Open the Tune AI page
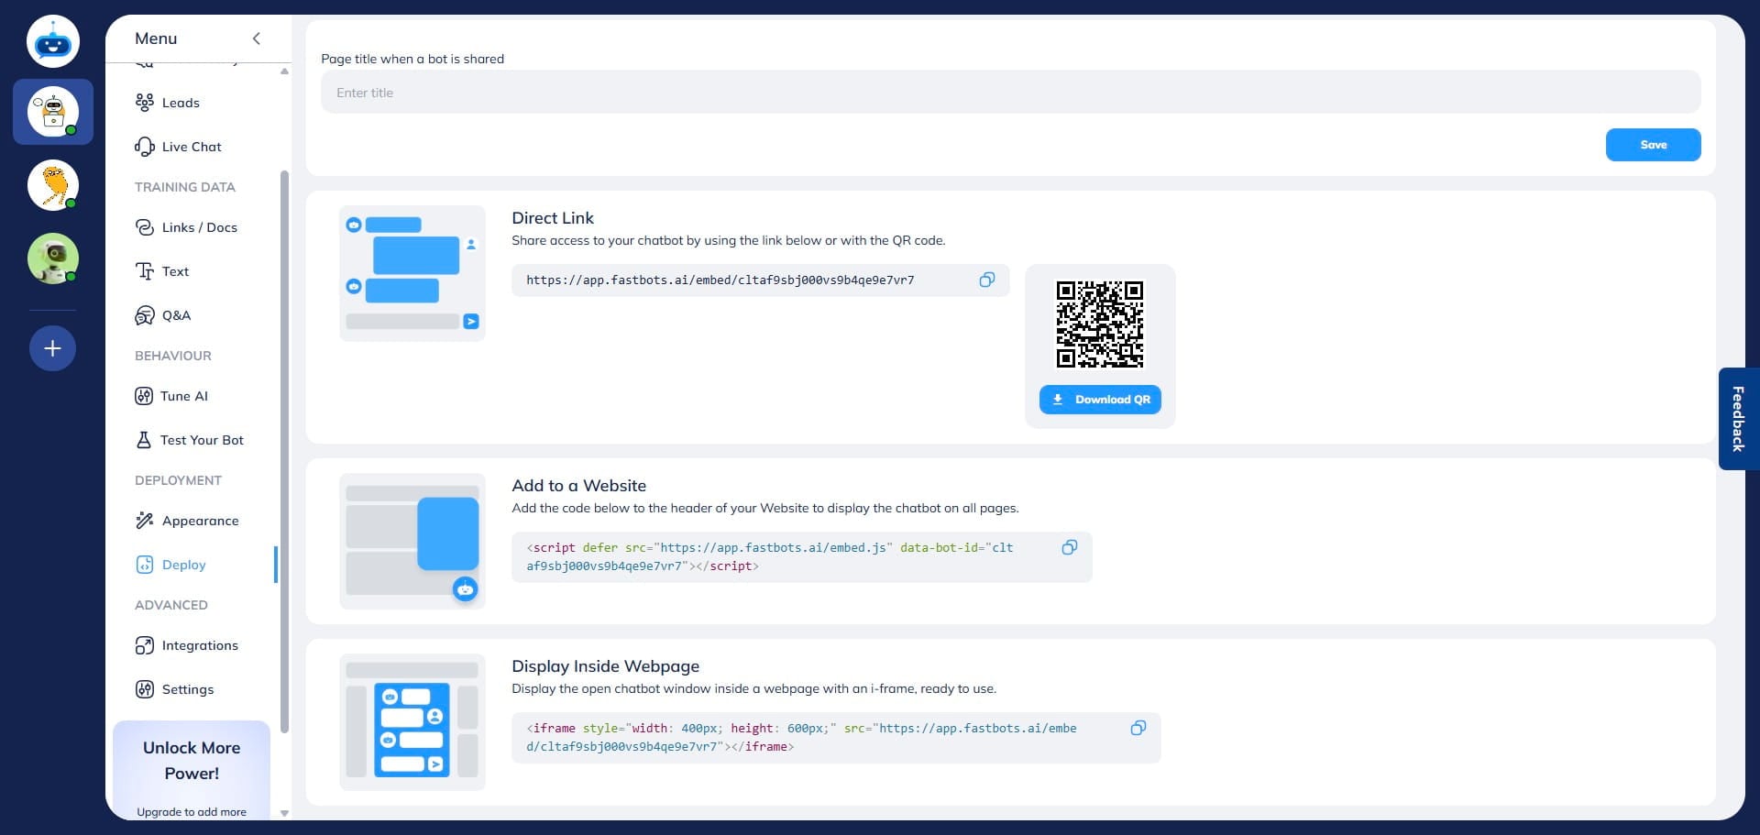The image size is (1760, 835). point(183,396)
